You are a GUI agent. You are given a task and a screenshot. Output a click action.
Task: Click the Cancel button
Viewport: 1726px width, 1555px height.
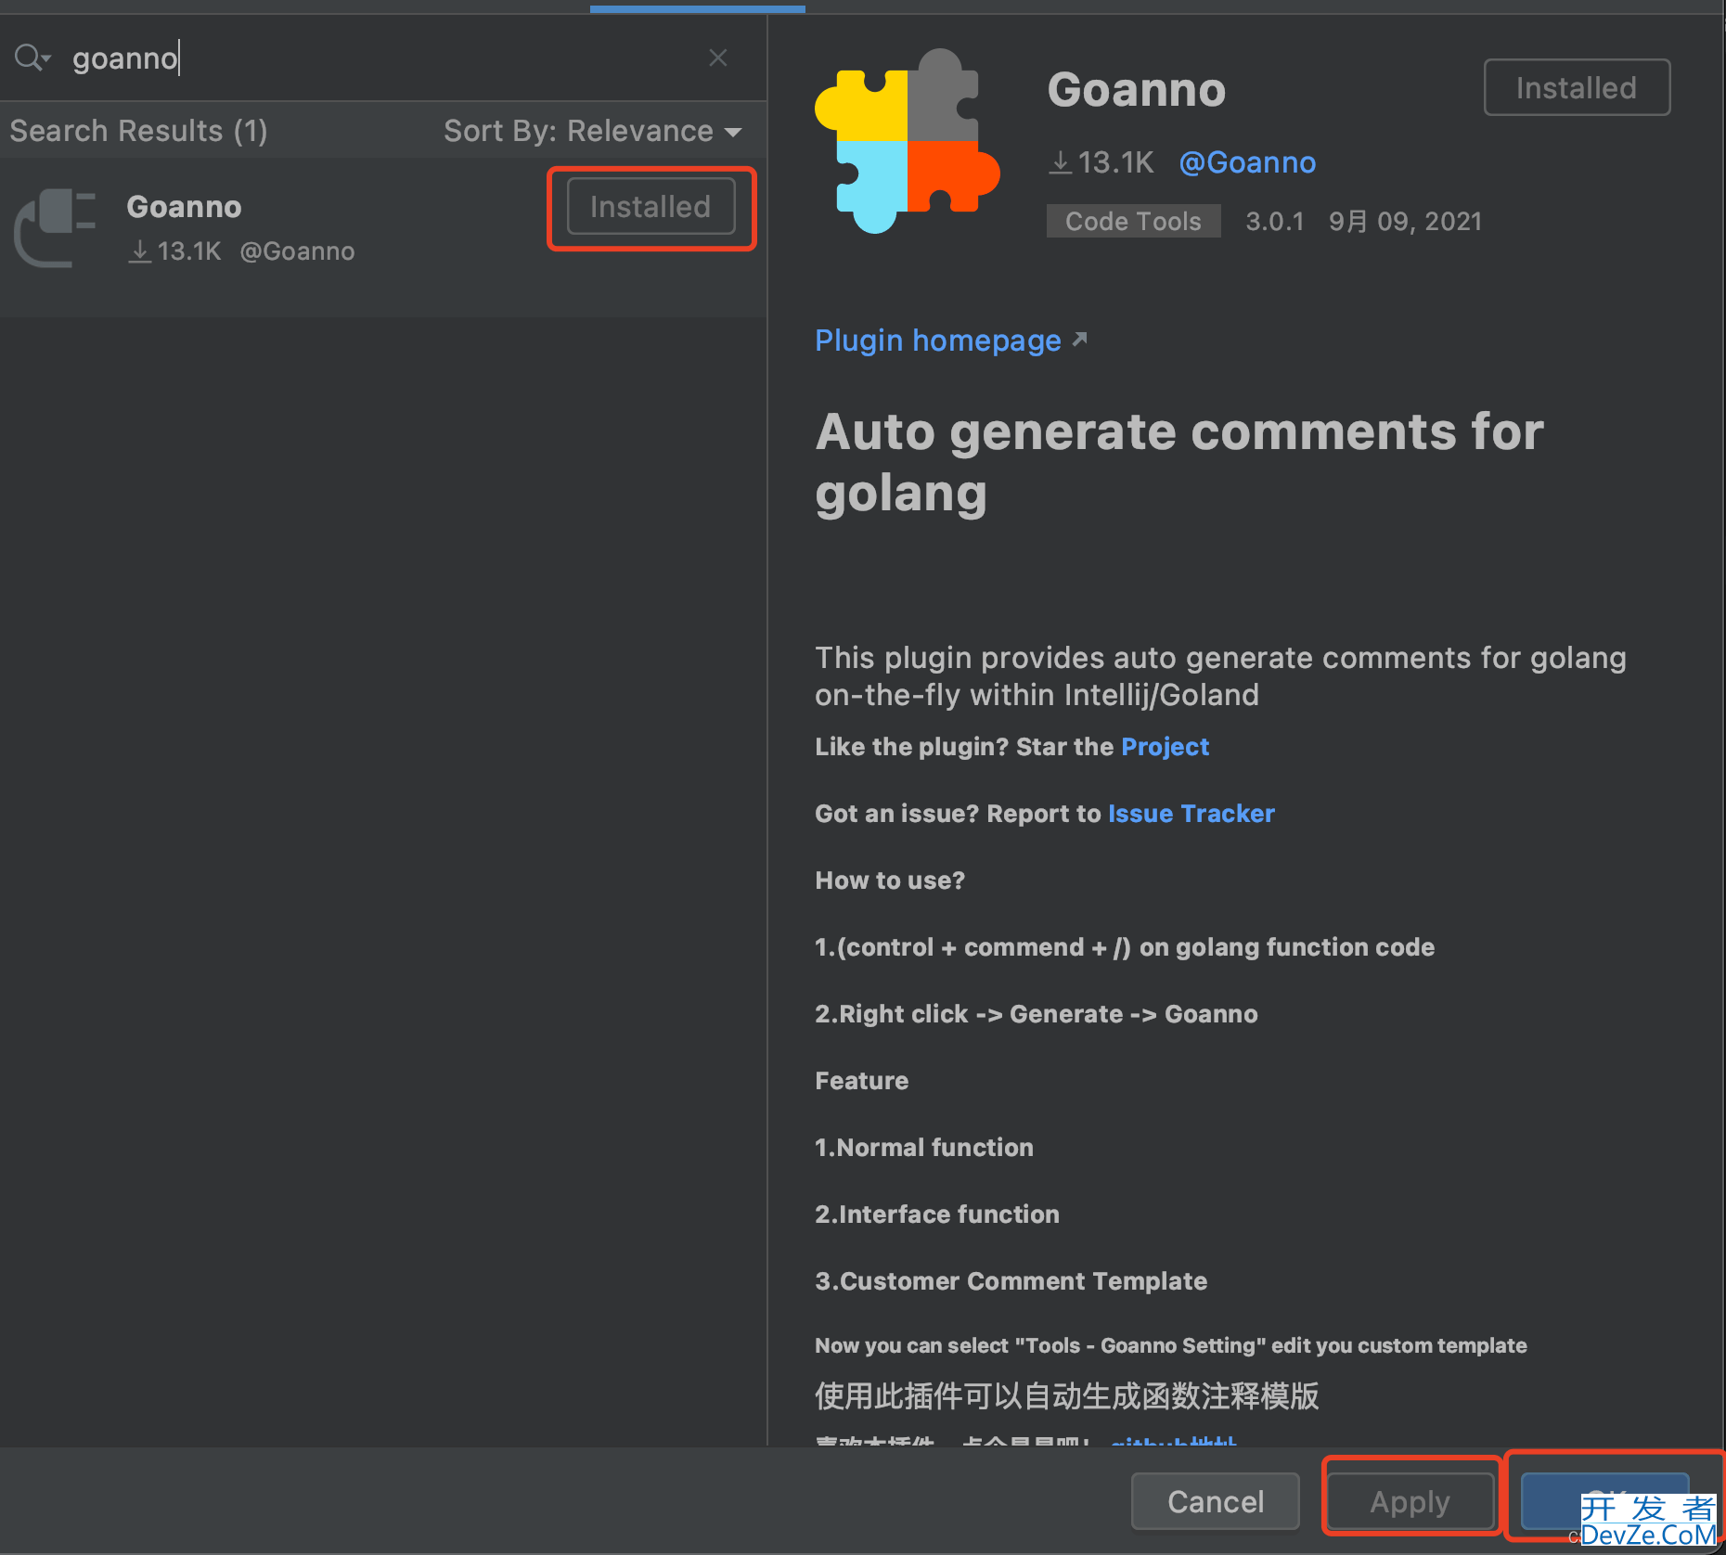point(1216,1501)
